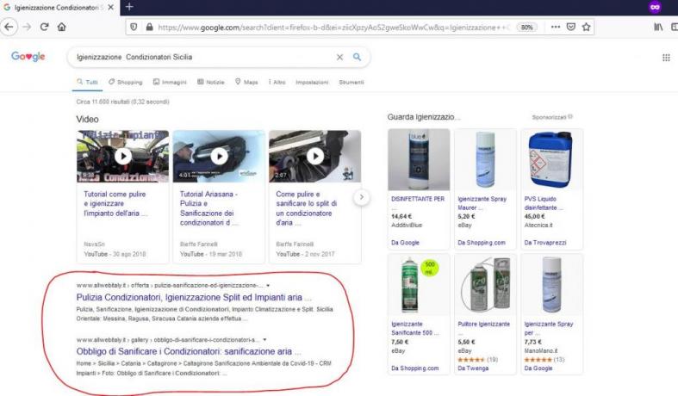This screenshot has height=396, width=678.
Task: Switch to the Immagini tab
Action: (x=170, y=82)
